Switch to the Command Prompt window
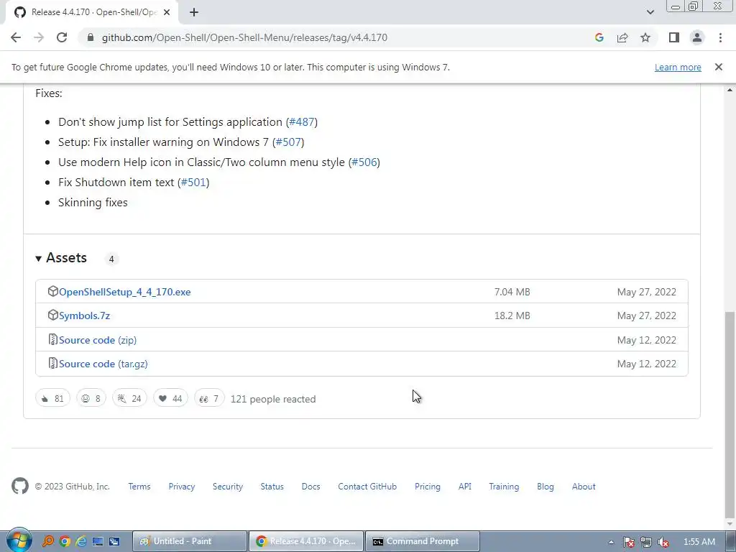736x552 pixels. pyautogui.click(x=423, y=541)
